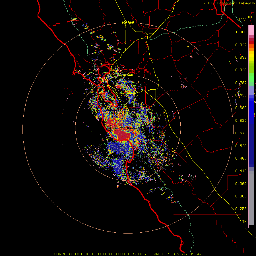The image size is (256, 256).
Task: Click the CORRELATION COEFFICIENT caption text
Action: (83, 254)
